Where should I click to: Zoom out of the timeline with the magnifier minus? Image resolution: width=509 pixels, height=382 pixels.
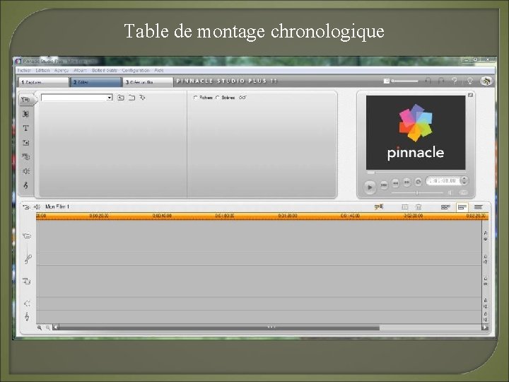click(x=48, y=328)
